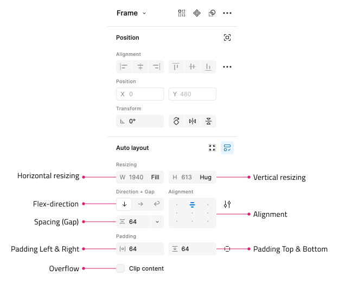Toggle the Clip content checkbox

120,268
